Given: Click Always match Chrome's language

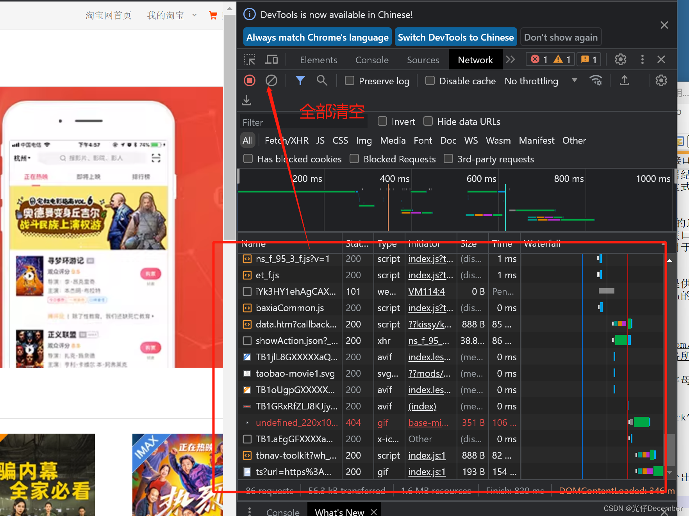Looking at the screenshot, I should tap(318, 37).
